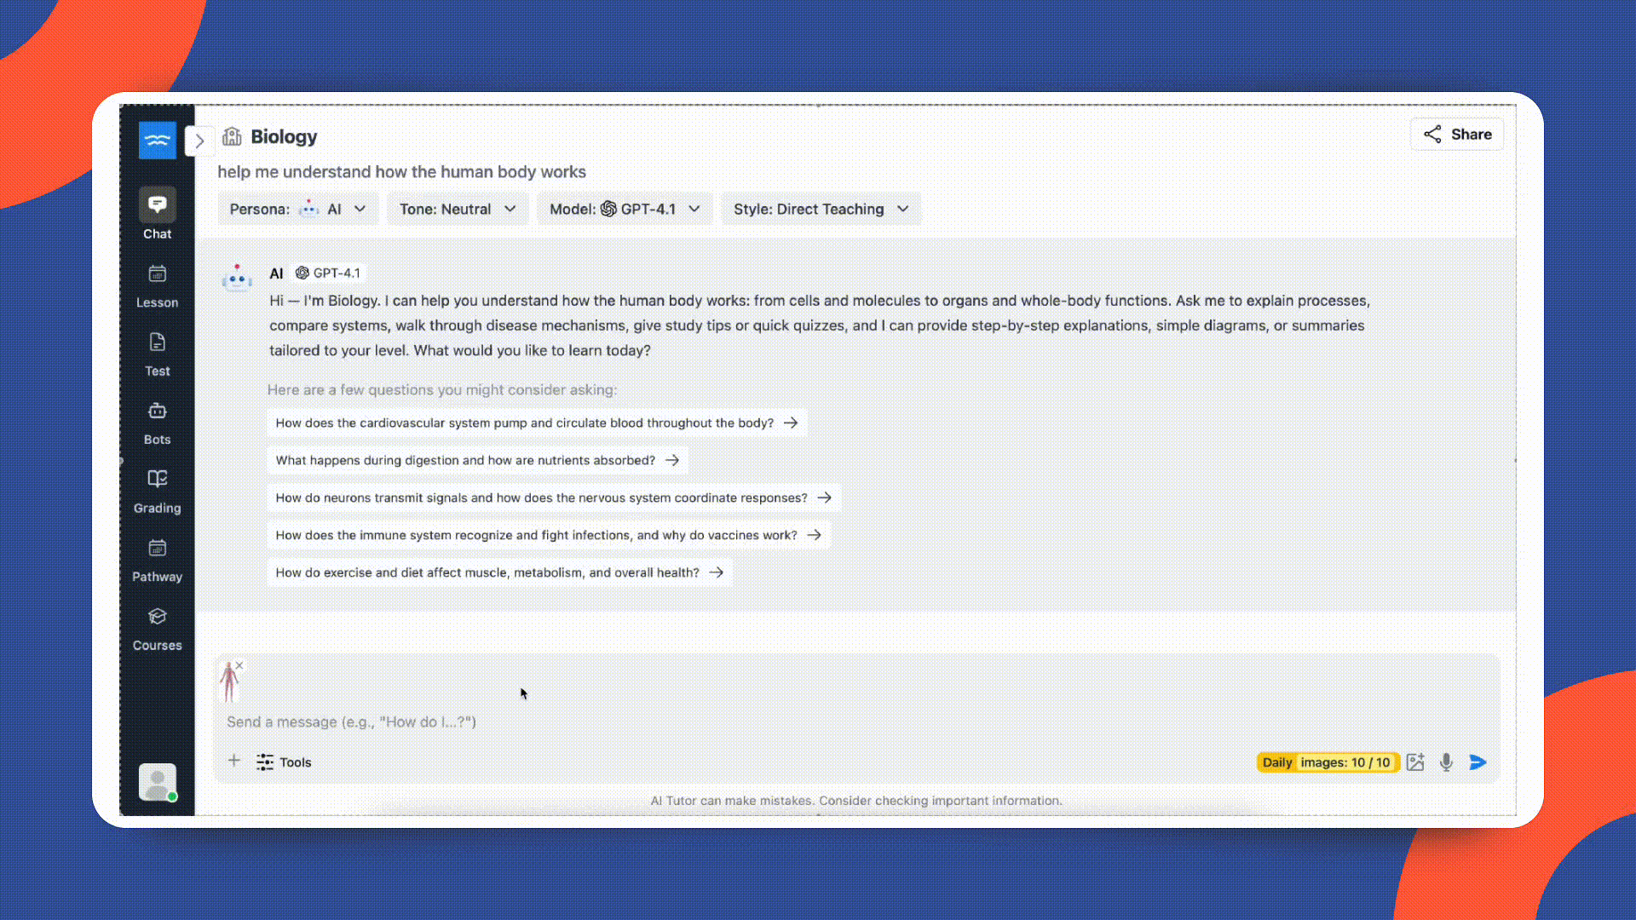Screen dimensions: 1636x920
Task: Ask the digestion and nutrients question
Action: click(477, 460)
